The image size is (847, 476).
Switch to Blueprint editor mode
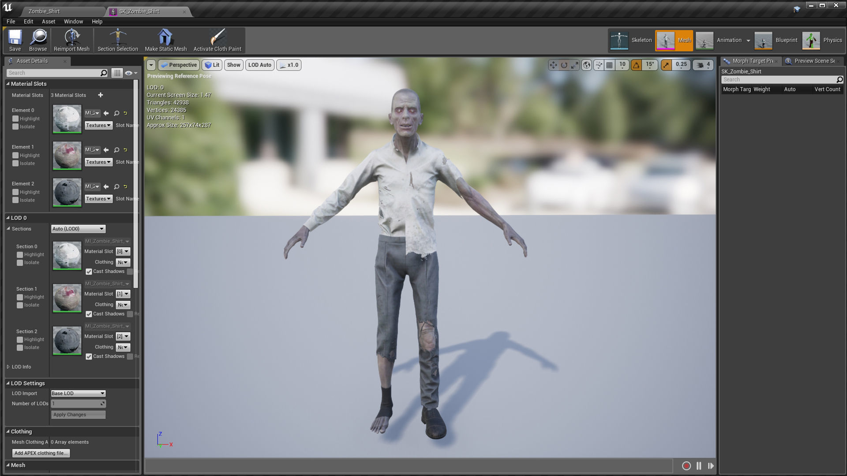coord(776,40)
